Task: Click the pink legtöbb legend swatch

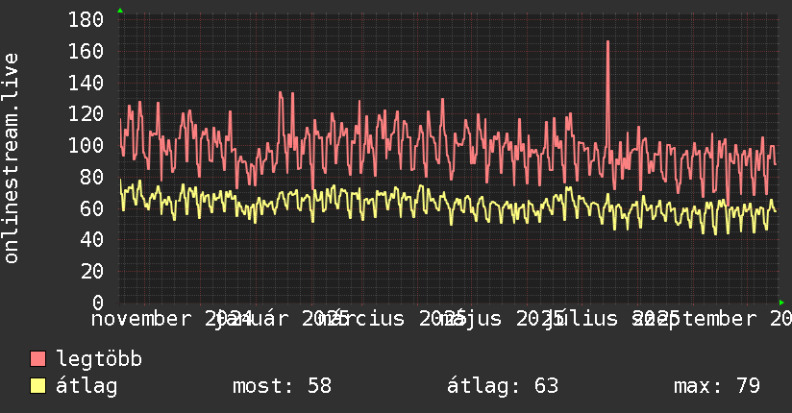Action: [37, 359]
